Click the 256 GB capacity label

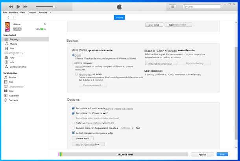(x=17, y=29)
